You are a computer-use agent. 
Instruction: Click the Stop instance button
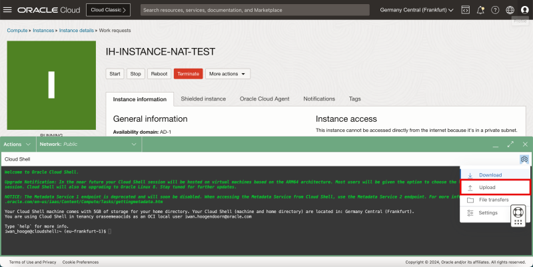click(136, 74)
